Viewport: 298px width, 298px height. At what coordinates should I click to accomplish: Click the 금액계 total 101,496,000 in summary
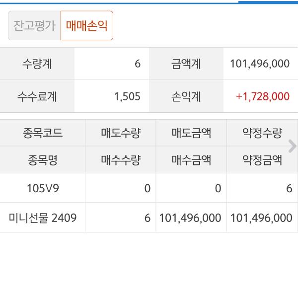tap(260, 64)
